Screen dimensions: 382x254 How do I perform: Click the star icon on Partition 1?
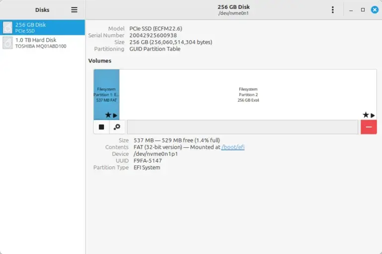click(108, 115)
